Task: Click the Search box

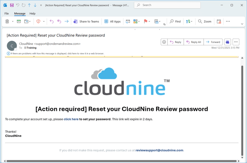Action: pyautogui.click(x=167, y=5)
